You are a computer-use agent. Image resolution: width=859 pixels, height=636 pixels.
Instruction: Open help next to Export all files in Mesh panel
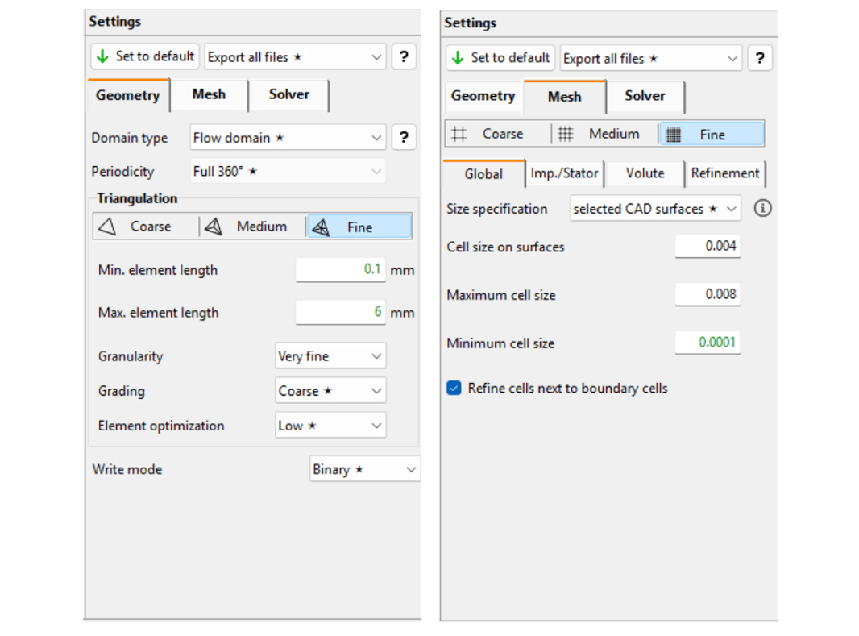[x=760, y=58]
